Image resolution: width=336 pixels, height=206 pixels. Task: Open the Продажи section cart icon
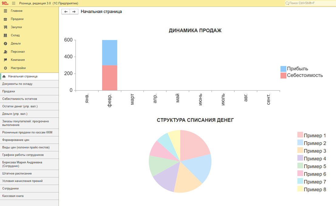[x=5, y=19]
